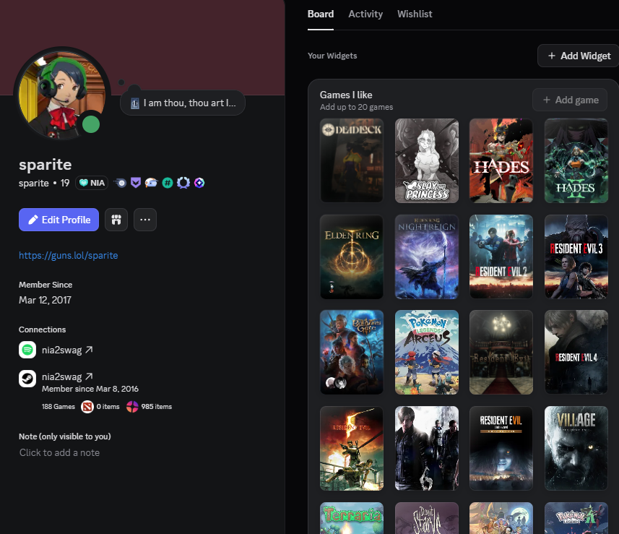
Task: Select the Elden Ring game cover
Action: pos(352,257)
